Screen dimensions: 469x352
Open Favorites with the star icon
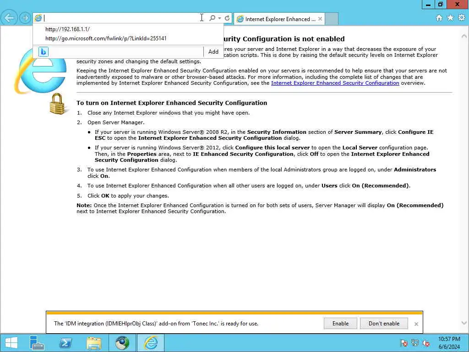450,18
